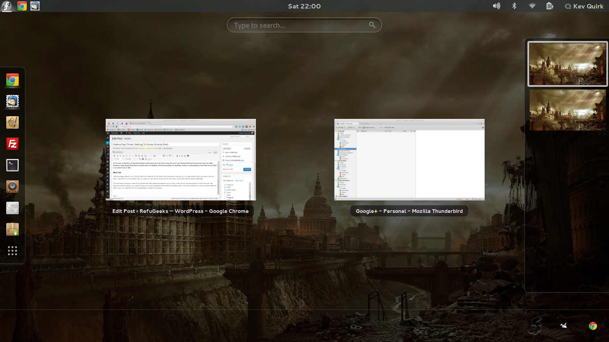Switch to the Text tab in the post editor
The height and width of the screenshot is (342, 609).
[215, 153]
